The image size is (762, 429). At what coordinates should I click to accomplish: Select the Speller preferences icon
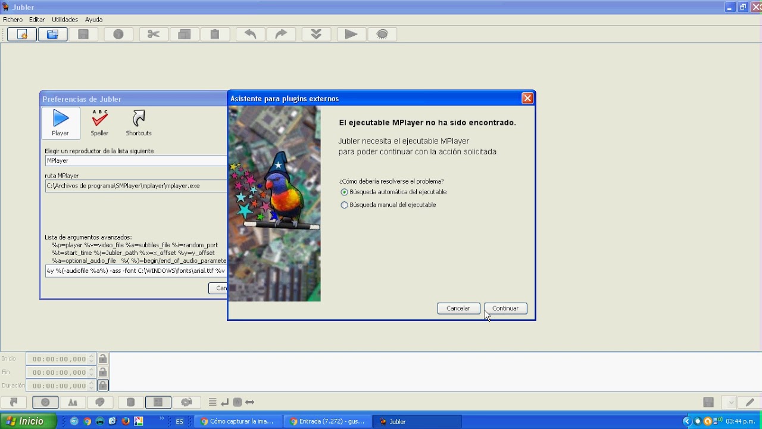(x=99, y=123)
